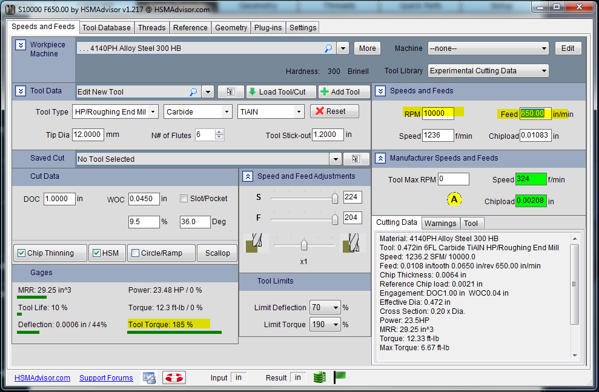Click the S speed adjustment slider handle
599x392 pixels.
(335, 198)
